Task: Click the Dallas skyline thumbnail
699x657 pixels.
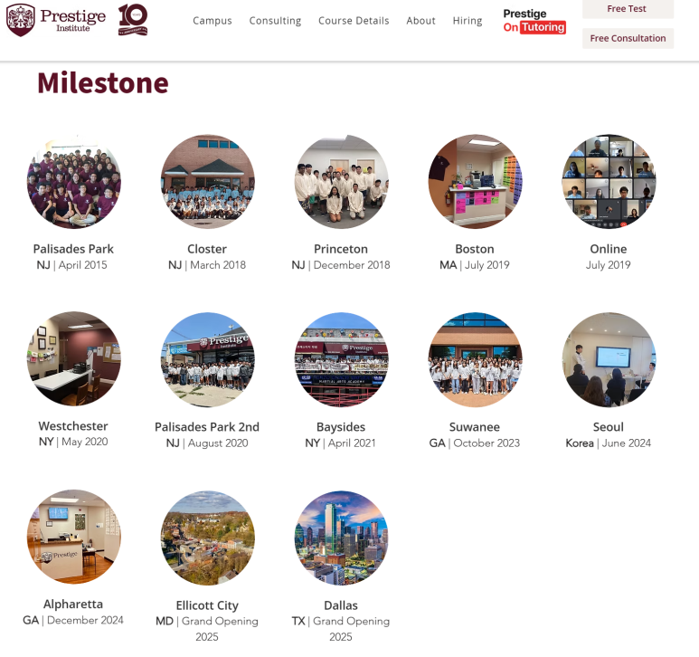Action: pos(342,538)
